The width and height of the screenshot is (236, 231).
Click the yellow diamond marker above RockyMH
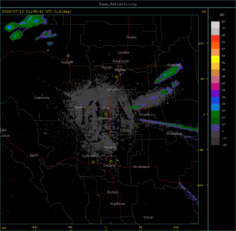(68, 56)
